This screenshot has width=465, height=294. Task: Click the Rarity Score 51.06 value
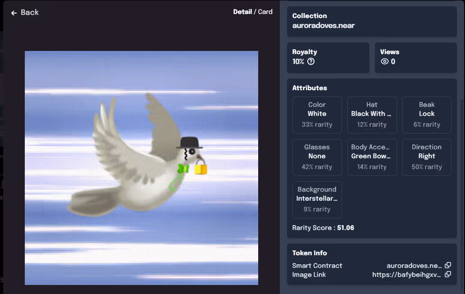pos(346,228)
